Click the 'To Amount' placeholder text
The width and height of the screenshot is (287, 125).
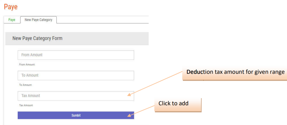point(30,75)
